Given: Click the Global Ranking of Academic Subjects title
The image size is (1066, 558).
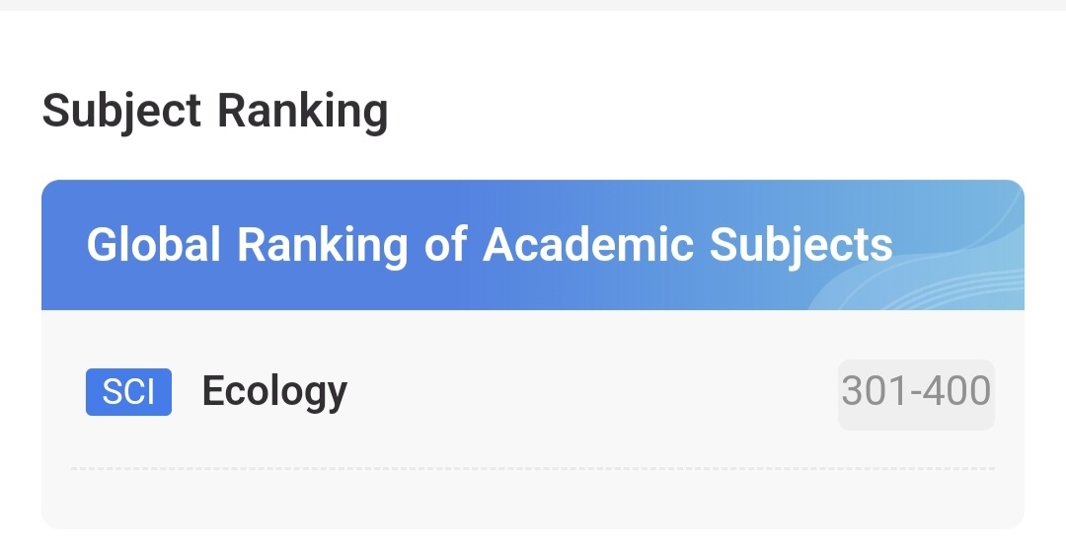Looking at the screenshot, I should pos(490,244).
